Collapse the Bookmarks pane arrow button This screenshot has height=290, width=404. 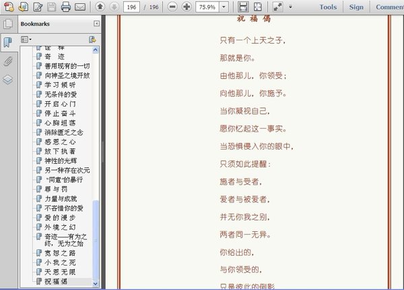point(96,24)
